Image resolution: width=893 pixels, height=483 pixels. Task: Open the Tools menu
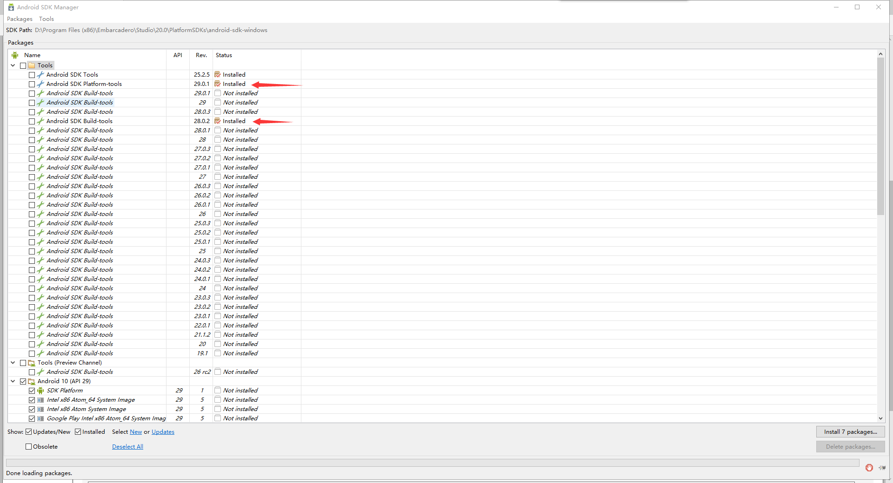pyautogui.click(x=47, y=19)
